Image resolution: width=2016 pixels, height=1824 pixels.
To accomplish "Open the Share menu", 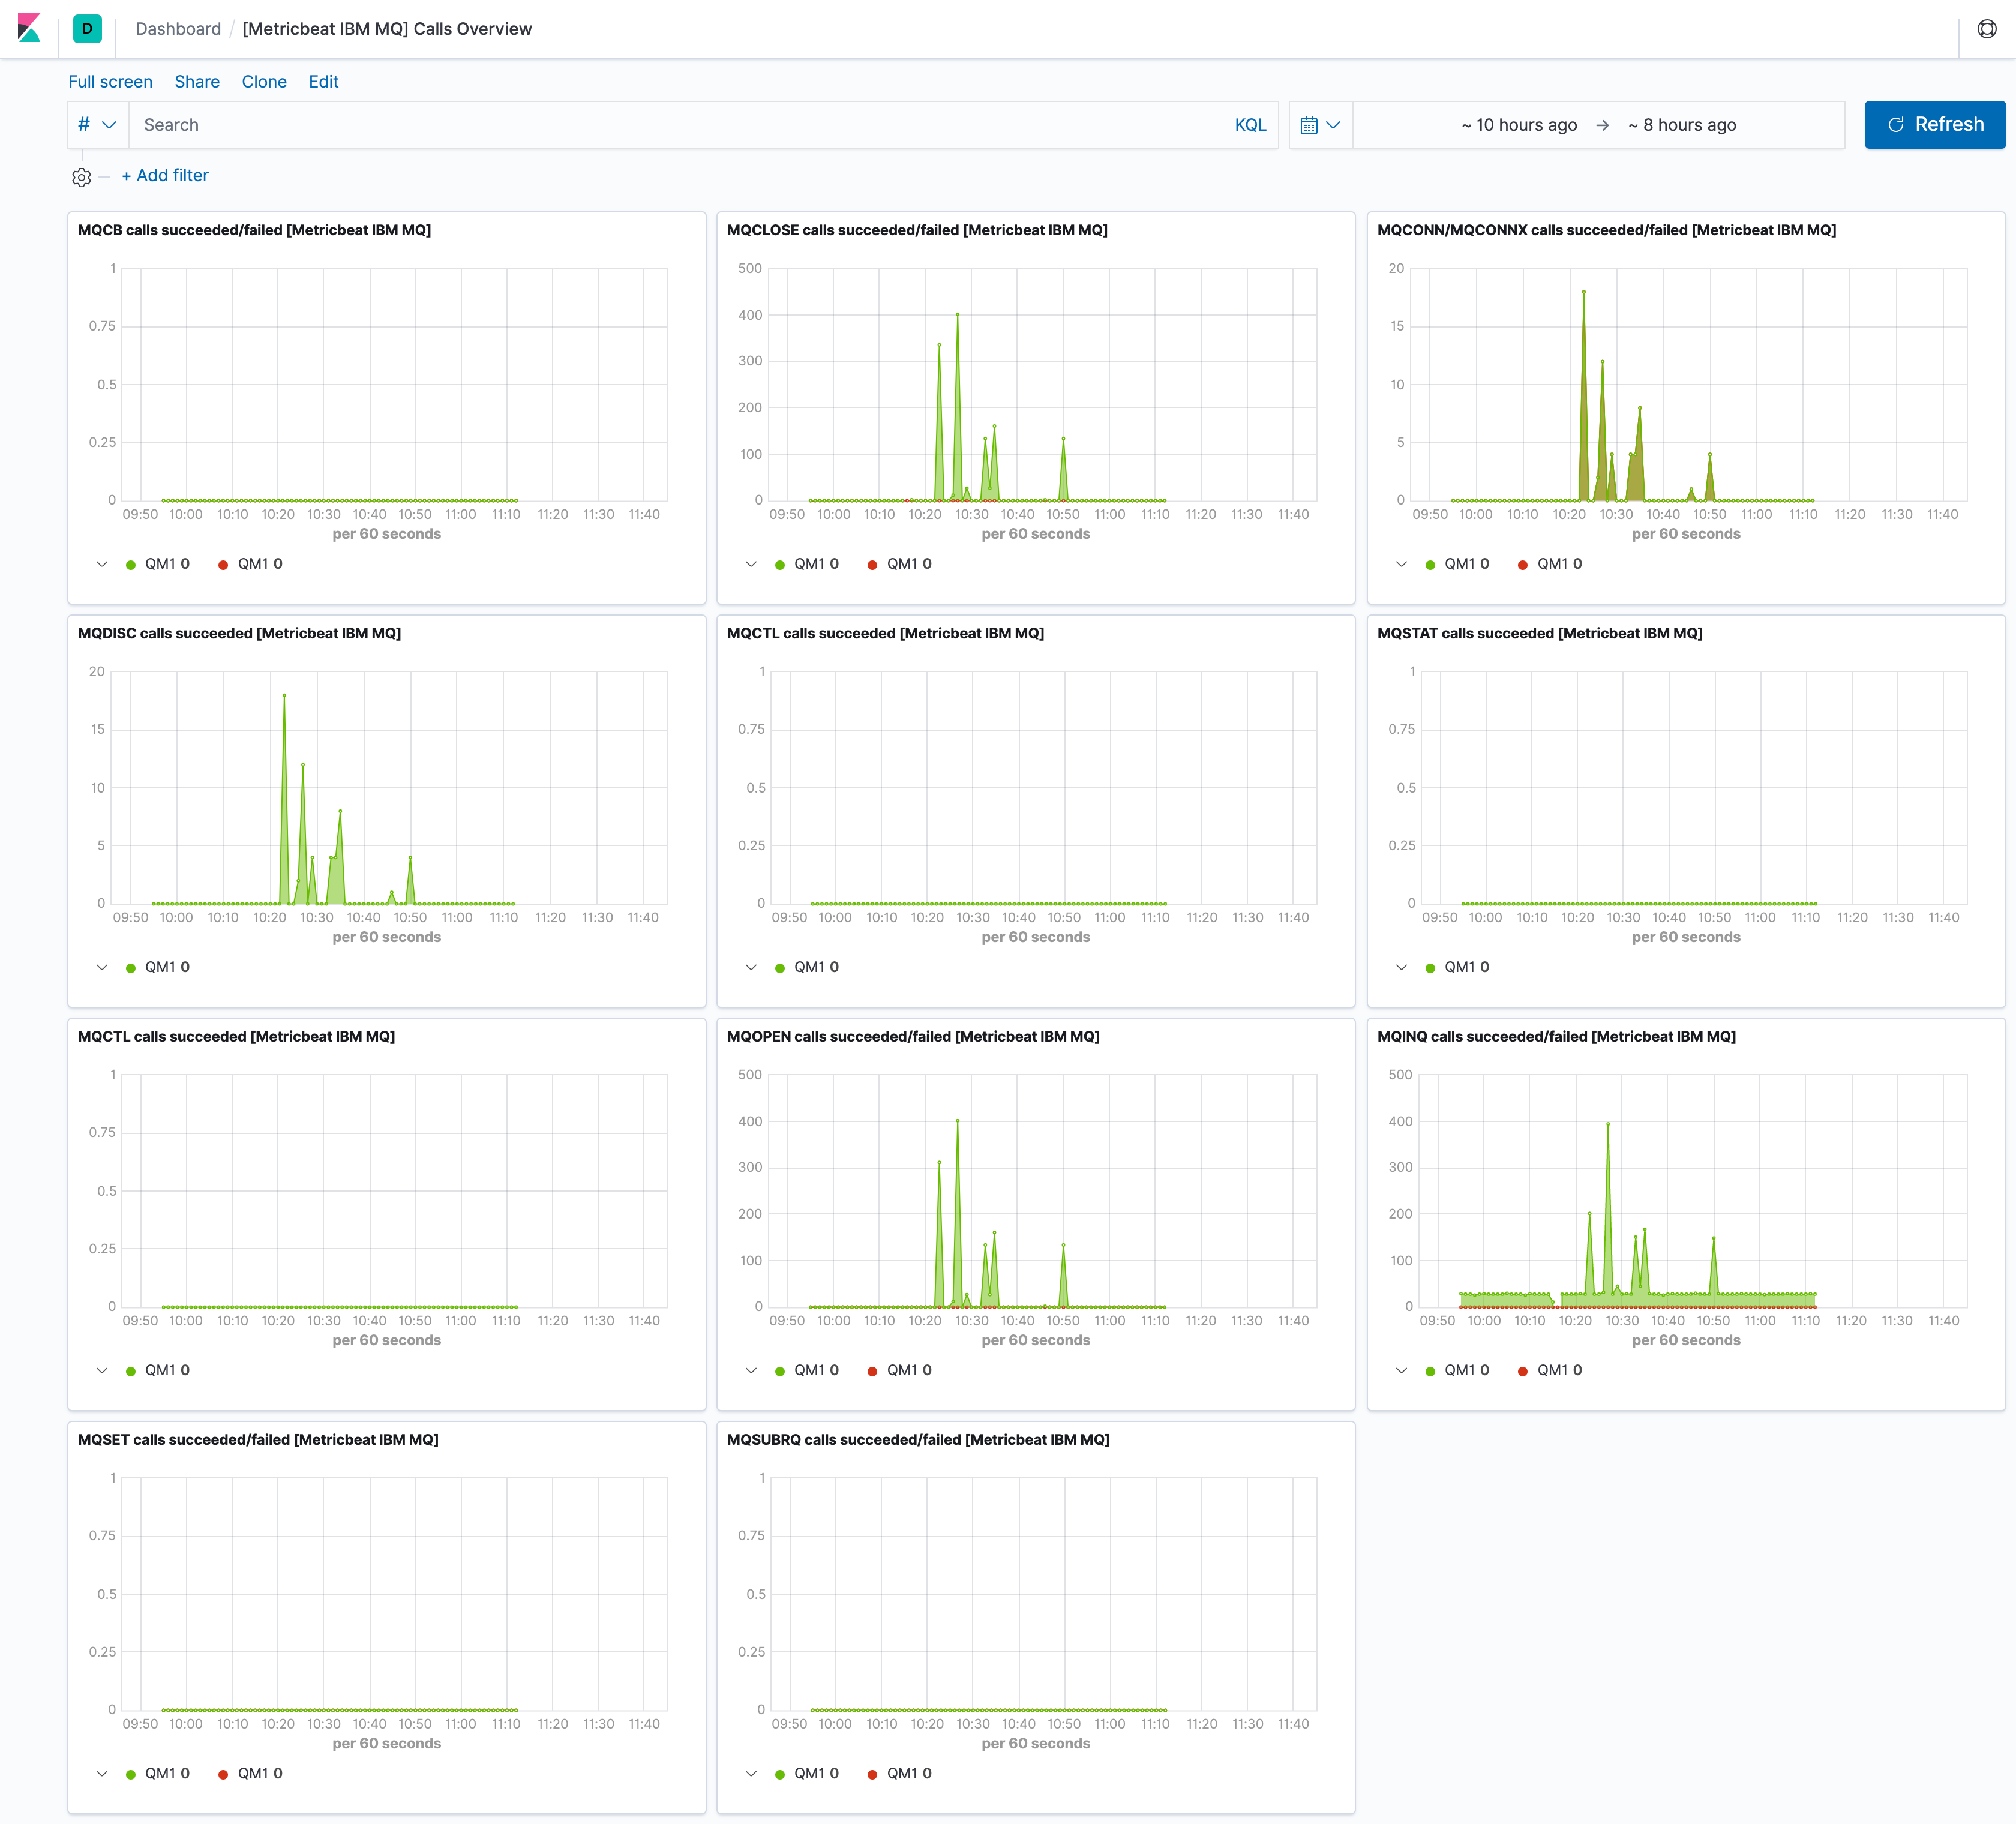I will coord(197,82).
